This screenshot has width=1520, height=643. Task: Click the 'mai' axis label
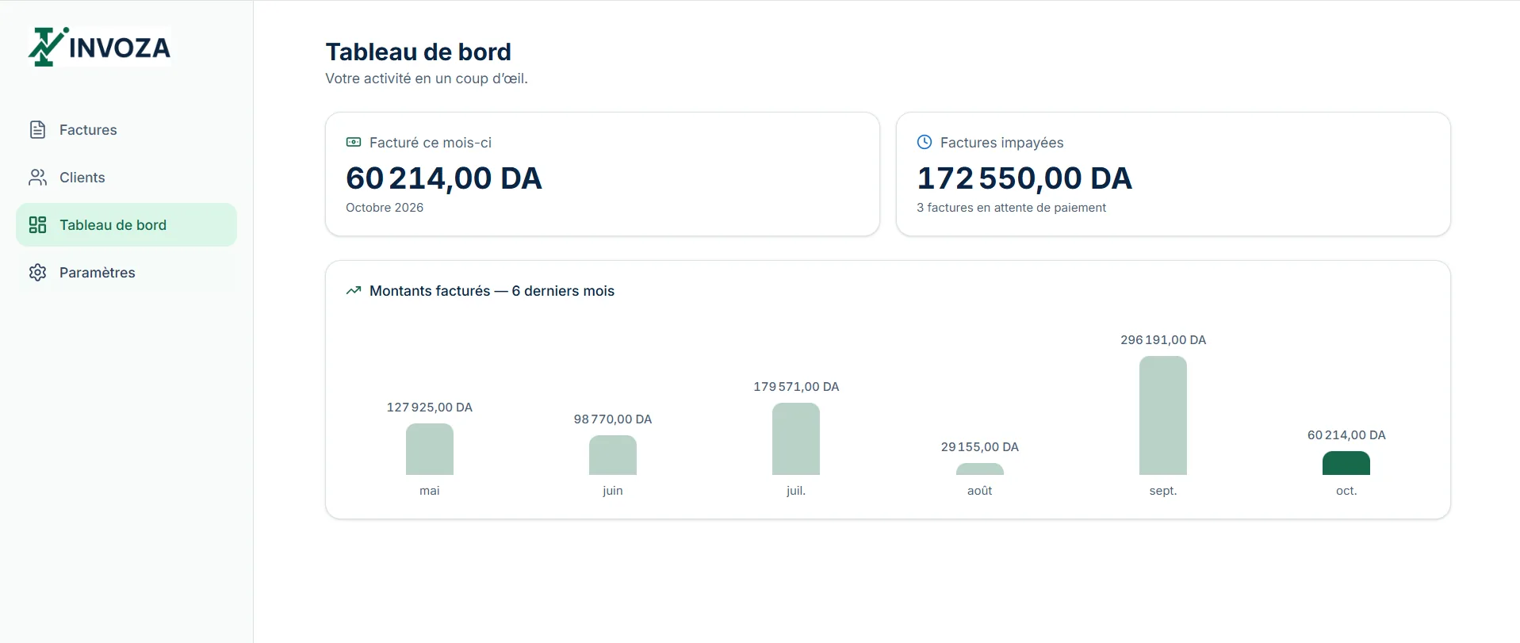tap(430, 491)
